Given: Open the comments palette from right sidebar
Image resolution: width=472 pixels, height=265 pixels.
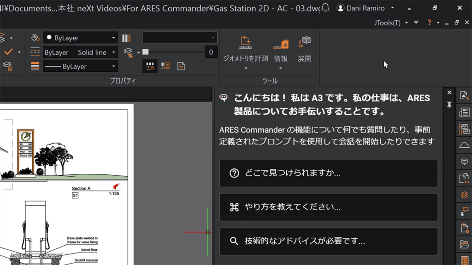Looking at the screenshot, I should tap(464, 161).
